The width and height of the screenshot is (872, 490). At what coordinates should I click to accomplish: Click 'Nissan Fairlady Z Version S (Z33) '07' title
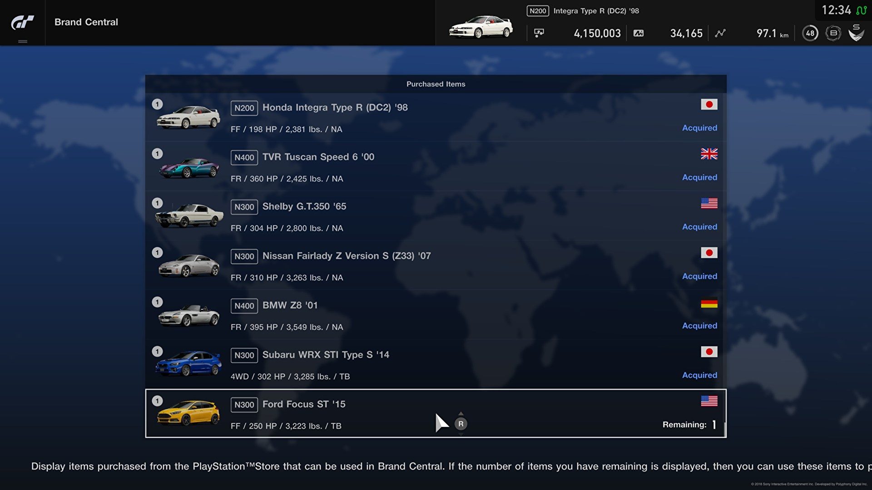tap(347, 256)
